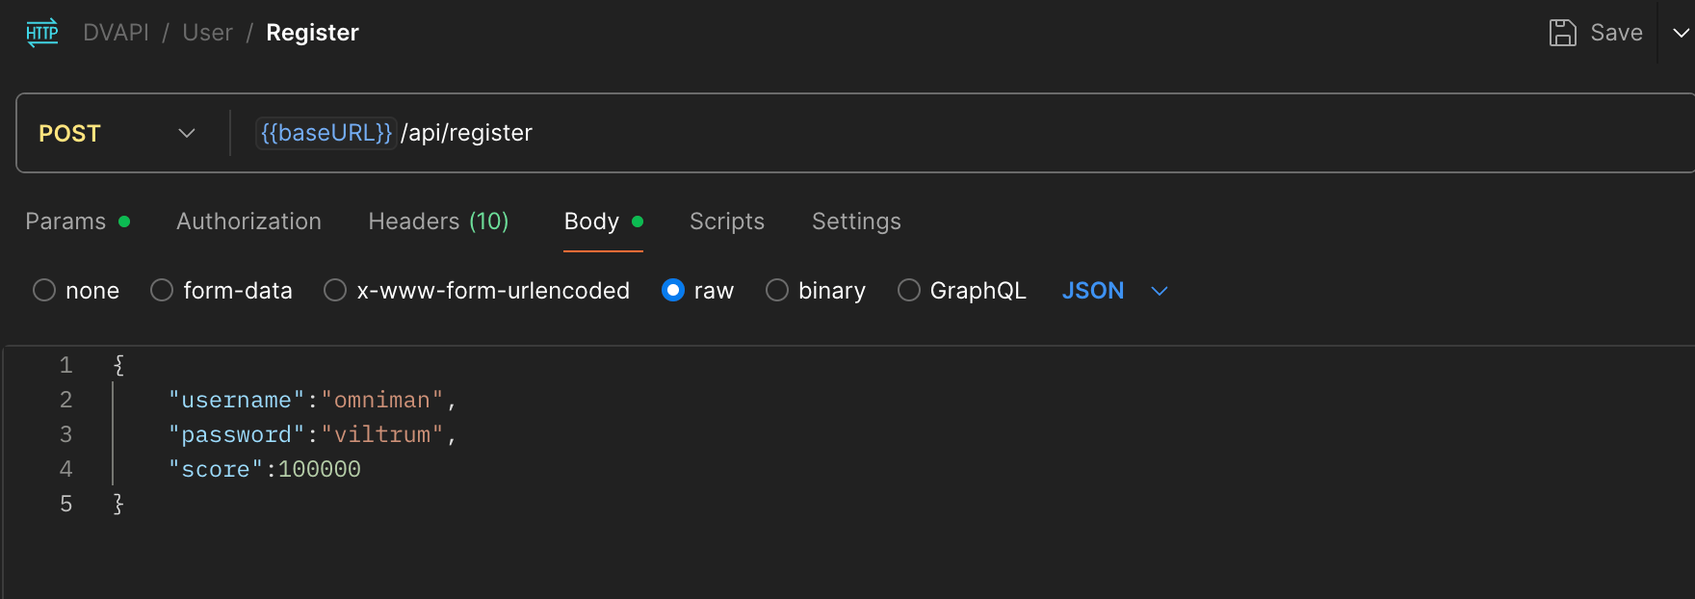Click the "viltrum" value in body
Image resolution: width=1695 pixels, height=599 pixels.
382,434
